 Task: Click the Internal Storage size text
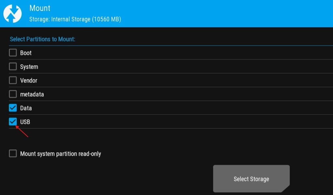[75, 19]
